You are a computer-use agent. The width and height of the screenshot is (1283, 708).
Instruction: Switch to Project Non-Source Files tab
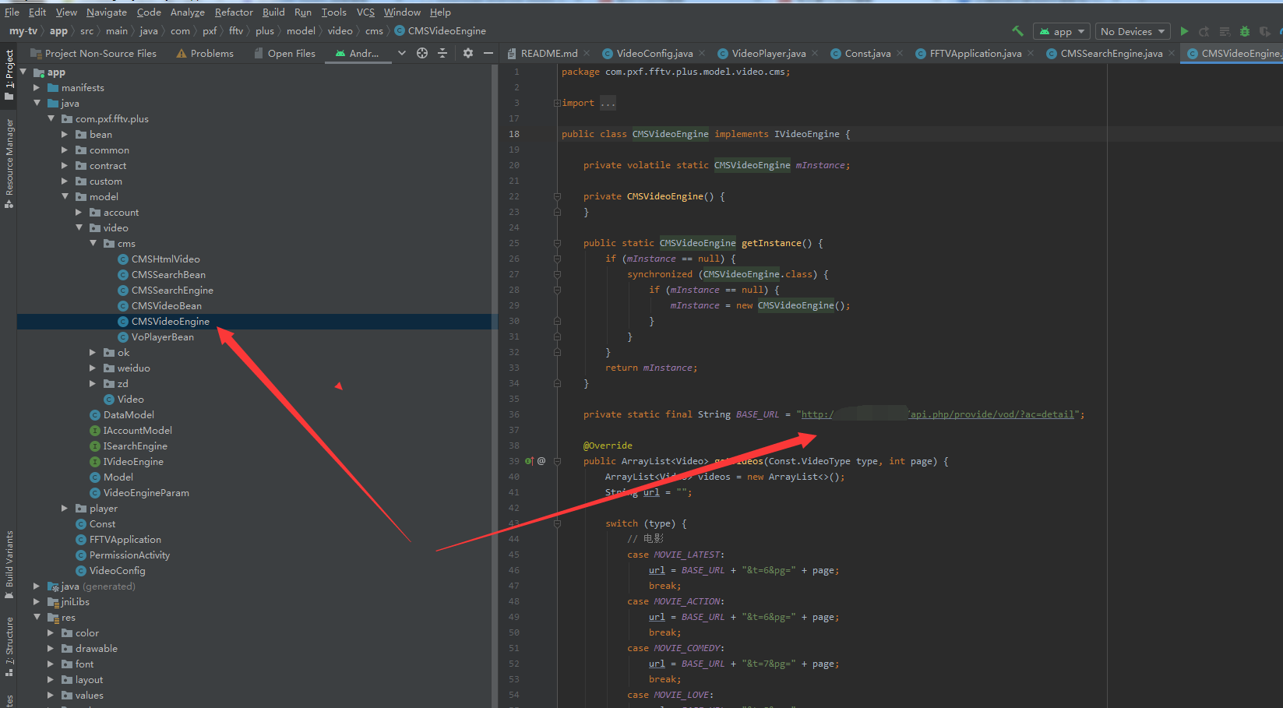point(93,53)
